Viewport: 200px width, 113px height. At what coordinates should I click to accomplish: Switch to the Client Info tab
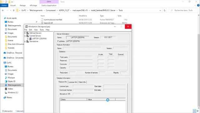[82, 82]
